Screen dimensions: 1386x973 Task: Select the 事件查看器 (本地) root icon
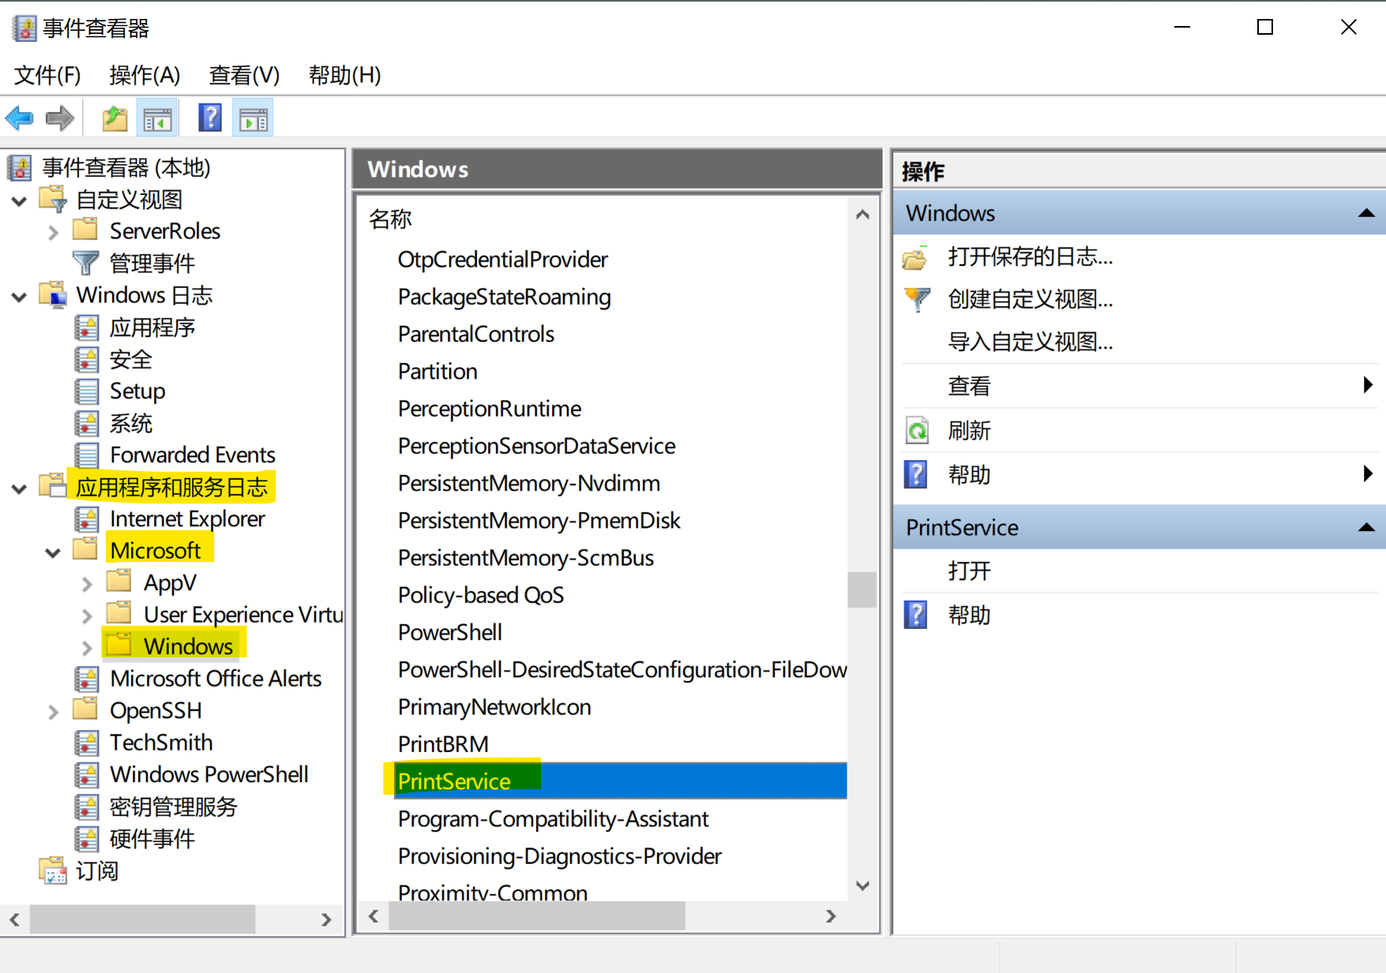20,168
